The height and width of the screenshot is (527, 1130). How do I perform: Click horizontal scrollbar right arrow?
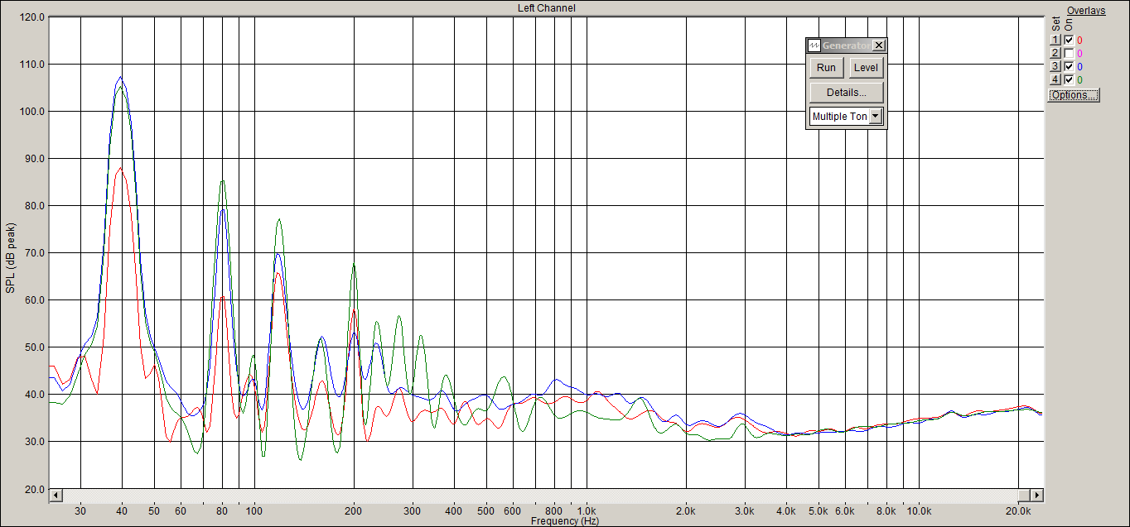click(1036, 495)
